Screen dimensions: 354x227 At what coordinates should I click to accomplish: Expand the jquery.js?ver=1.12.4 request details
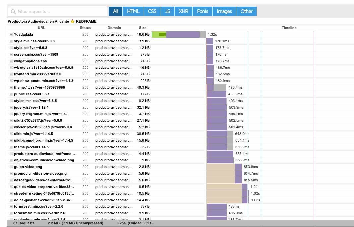pyautogui.click(x=11, y=107)
